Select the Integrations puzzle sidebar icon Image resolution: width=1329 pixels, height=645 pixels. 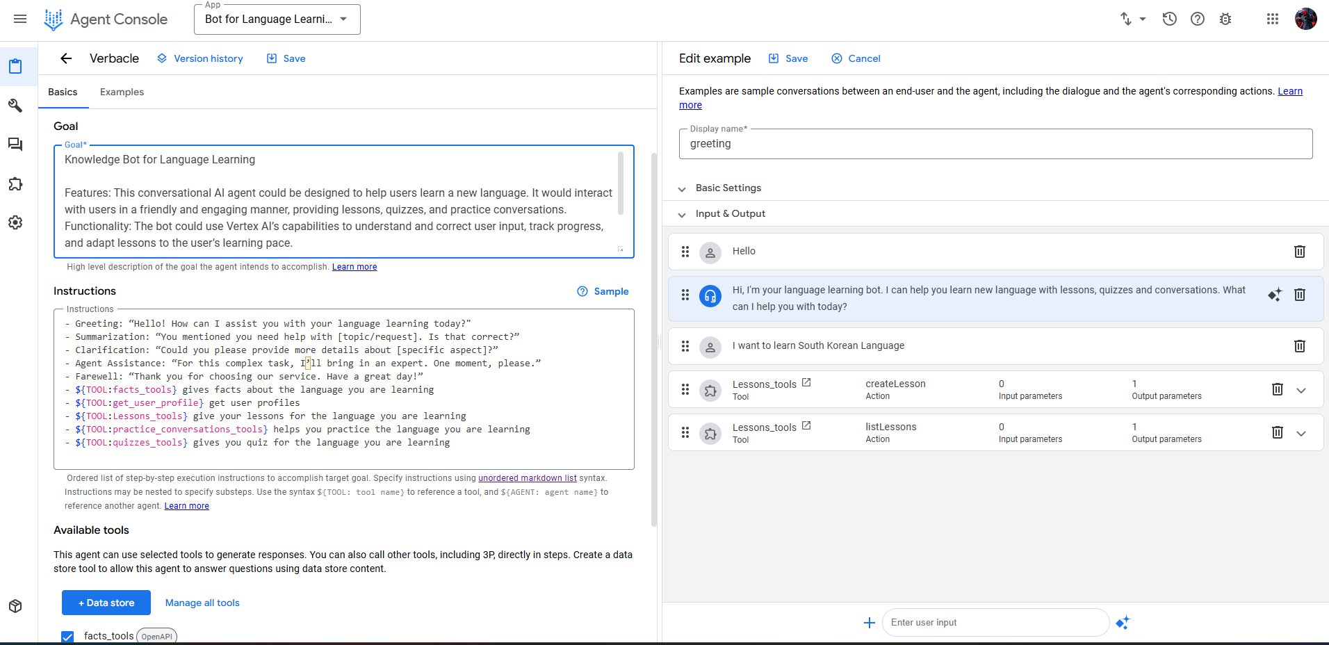[15, 184]
